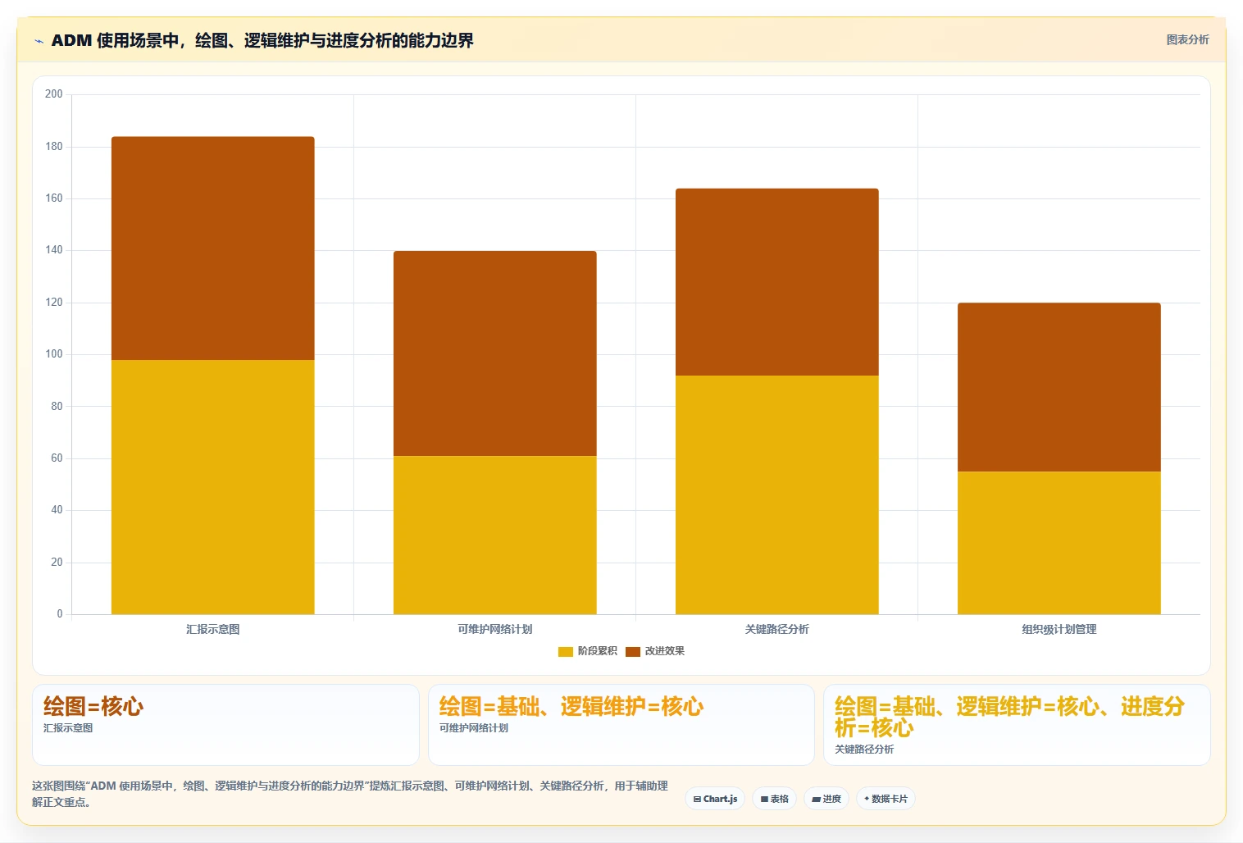Click the 关键路径分析 caption in third card

[864, 750]
